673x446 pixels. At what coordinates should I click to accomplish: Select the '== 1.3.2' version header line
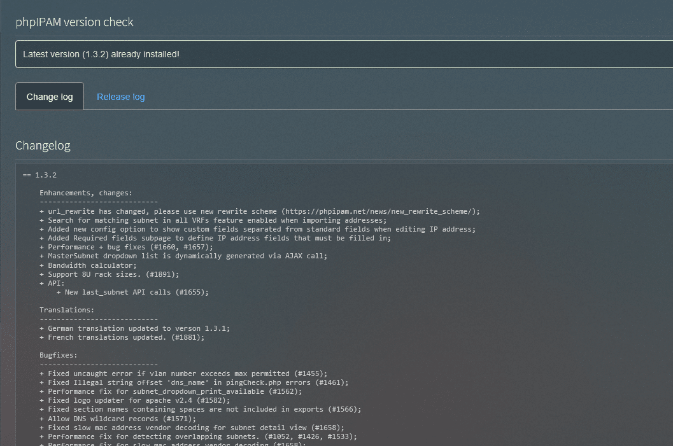(39, 175)
